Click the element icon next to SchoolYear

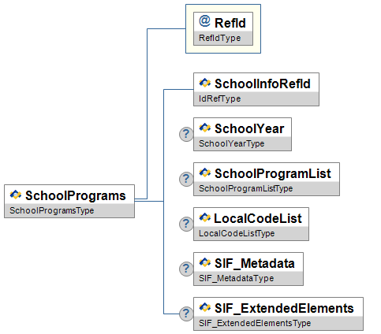205,128
